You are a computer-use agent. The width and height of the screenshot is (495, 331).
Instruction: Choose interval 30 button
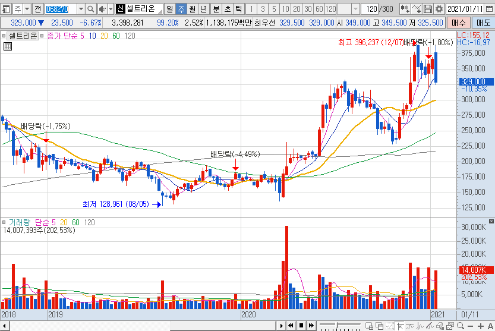click(308, 9)
